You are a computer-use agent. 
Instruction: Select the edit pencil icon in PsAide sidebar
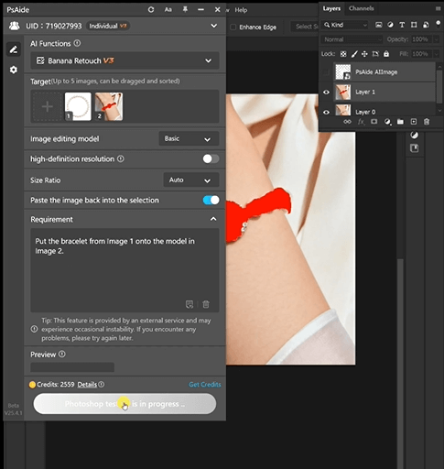14,49
